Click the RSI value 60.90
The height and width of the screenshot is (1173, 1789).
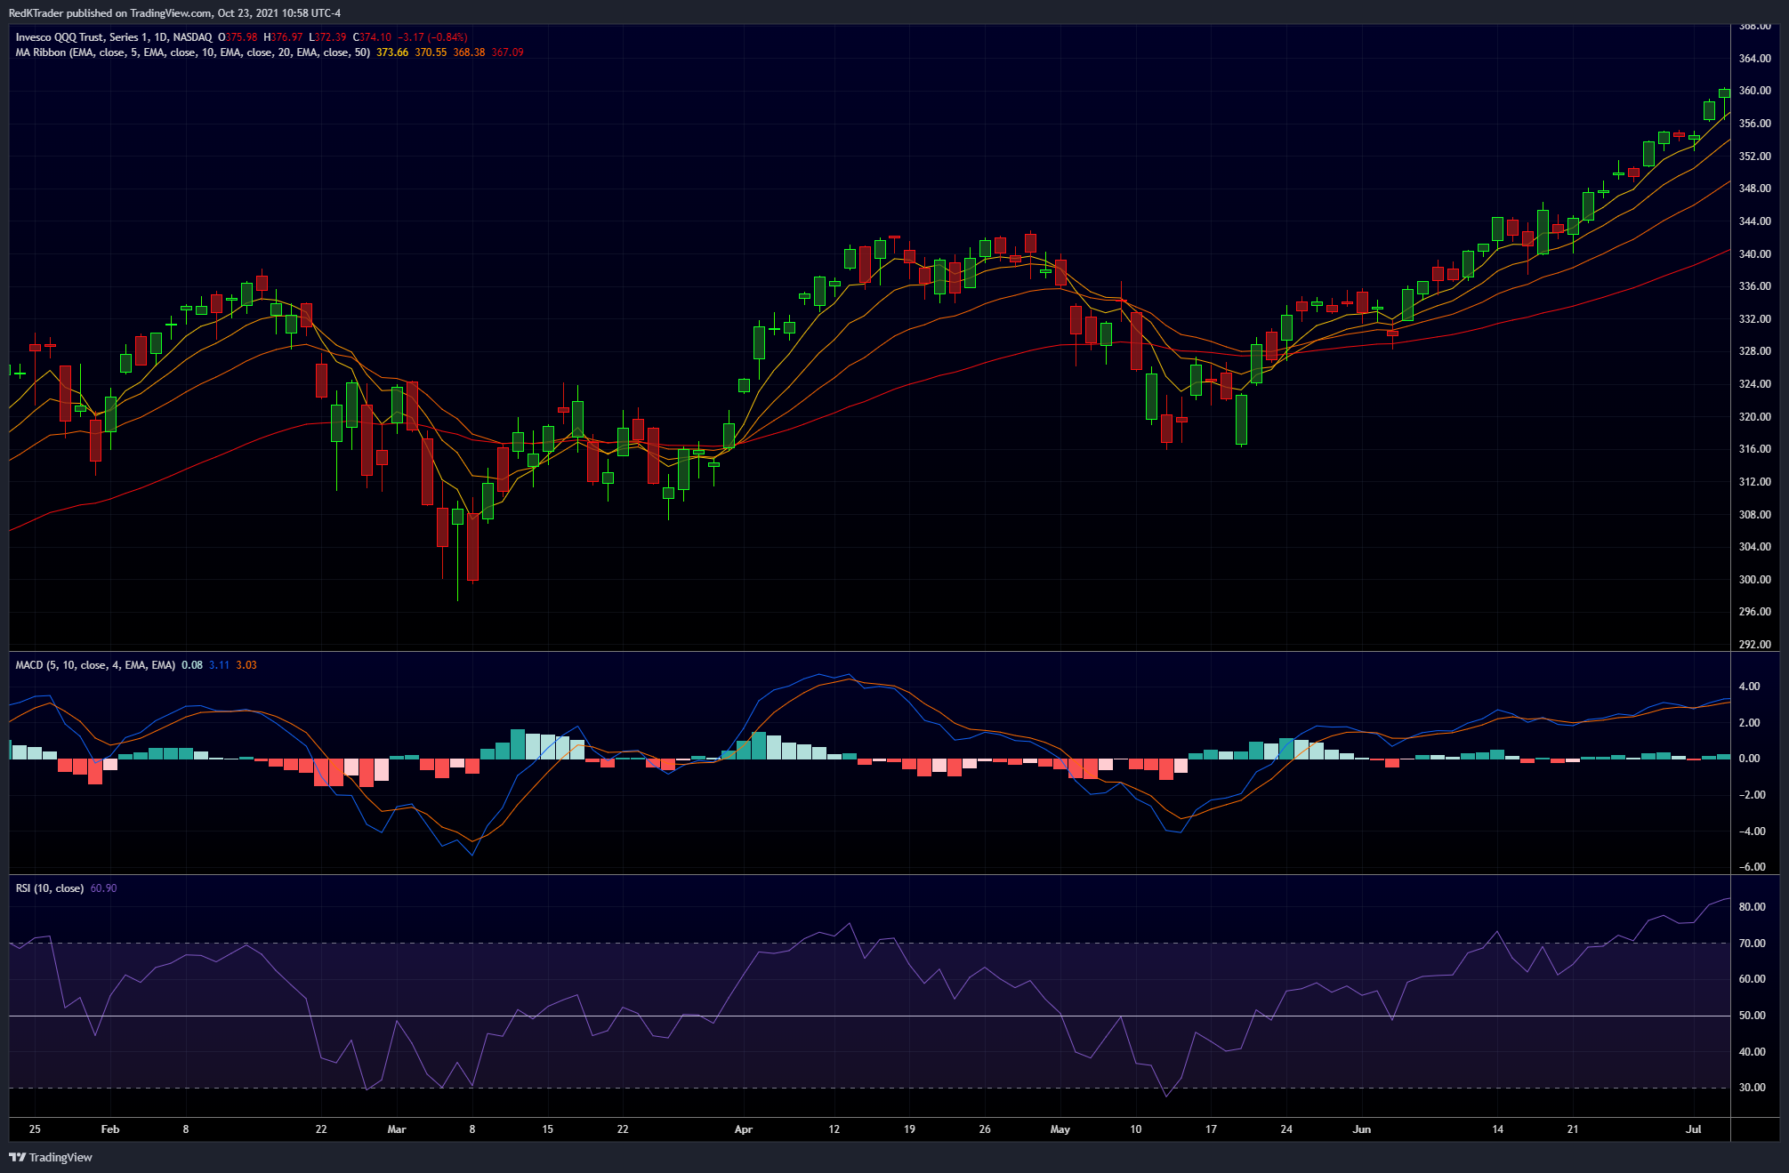103,888
